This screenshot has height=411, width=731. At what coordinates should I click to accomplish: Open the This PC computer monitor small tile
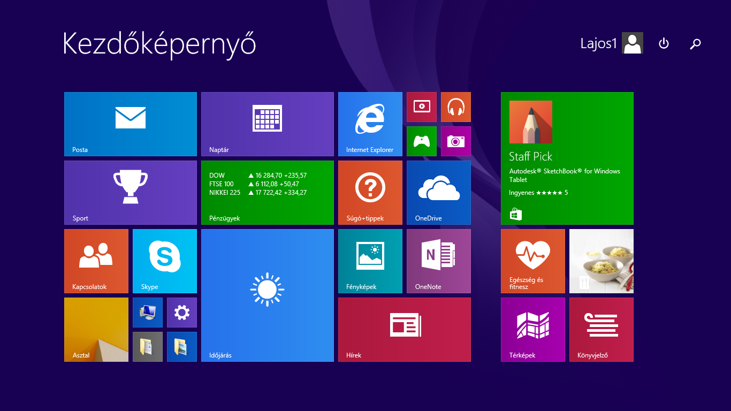(x=148, y=313)
